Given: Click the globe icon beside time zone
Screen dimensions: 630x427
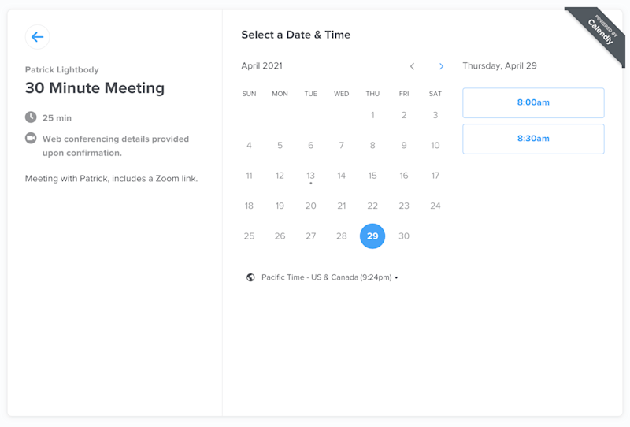Looking at the screenshot, I should [250, 277].
